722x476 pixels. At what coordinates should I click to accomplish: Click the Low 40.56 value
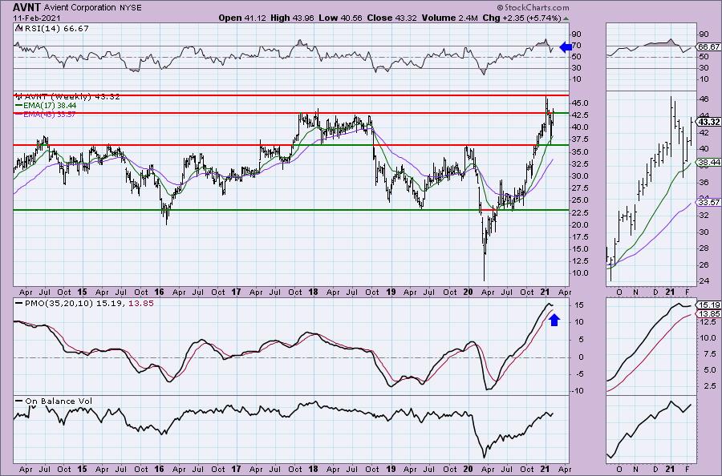(340, 18)
